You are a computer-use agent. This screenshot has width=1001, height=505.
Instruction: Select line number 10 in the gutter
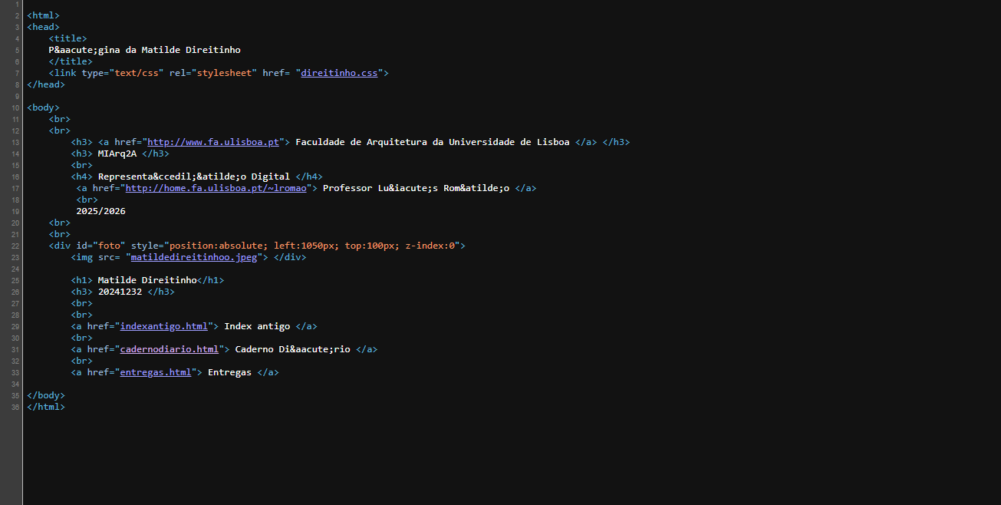[x=16, y=107]
